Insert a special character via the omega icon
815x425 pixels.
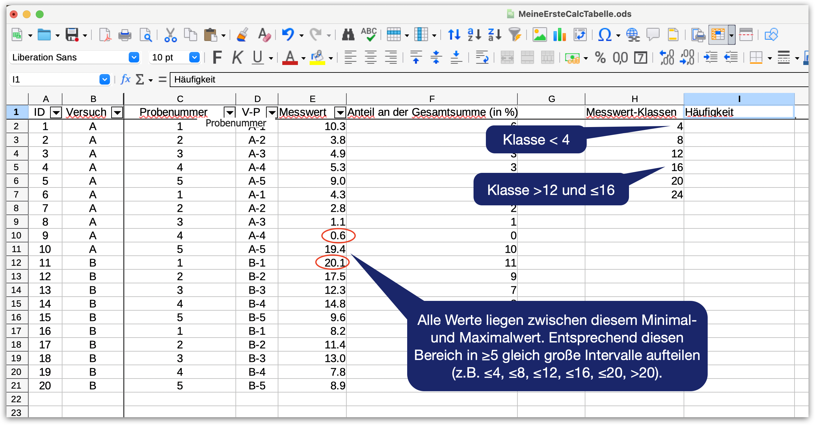[x=606, y=34]
